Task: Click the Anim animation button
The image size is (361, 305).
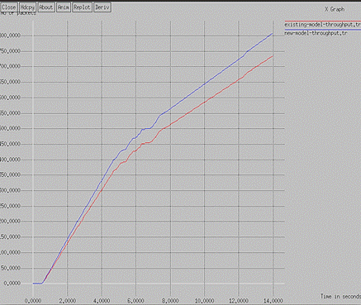Action: pos(64,7)
